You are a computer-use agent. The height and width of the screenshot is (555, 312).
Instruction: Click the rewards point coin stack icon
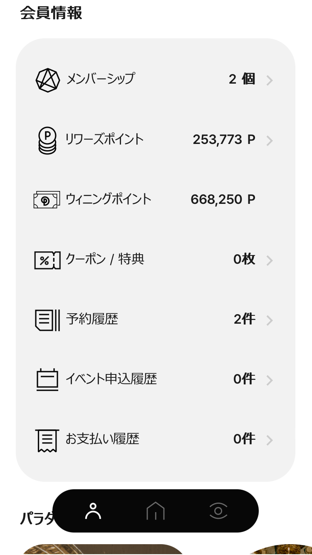[x=47, y=140]
